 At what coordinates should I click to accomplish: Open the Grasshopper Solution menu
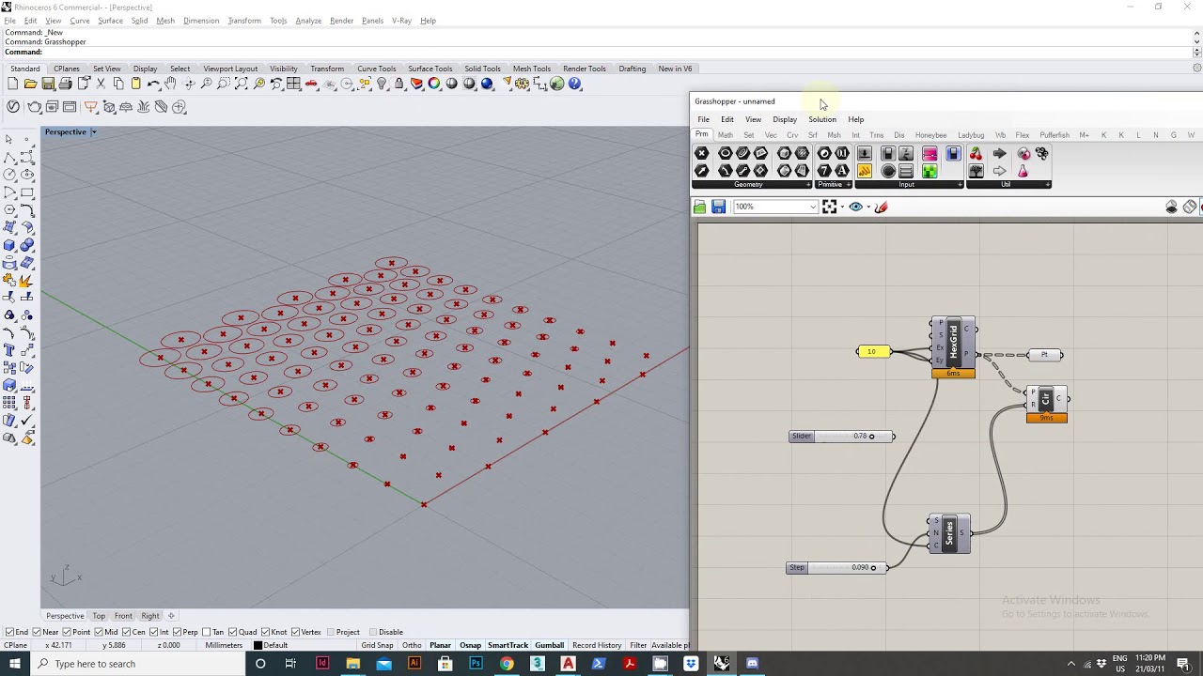pyautogui.click(x=822, y=119)
